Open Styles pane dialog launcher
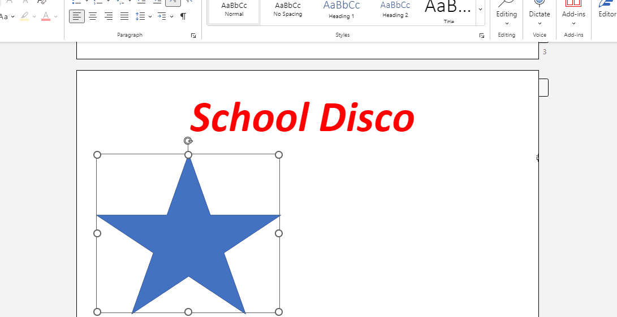617x317 pixels. 482,36
